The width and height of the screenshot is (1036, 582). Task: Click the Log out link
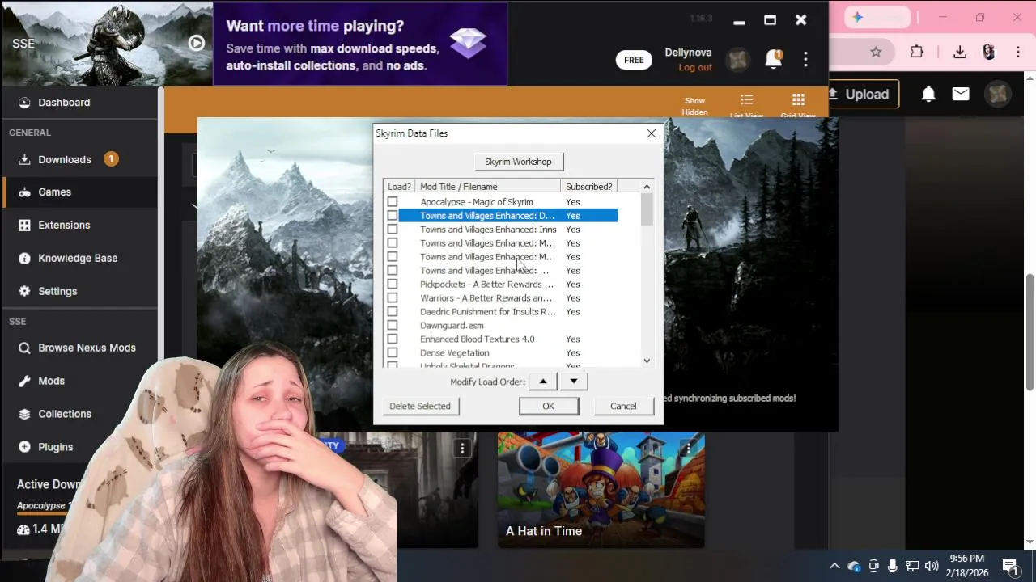coord(695,67)
